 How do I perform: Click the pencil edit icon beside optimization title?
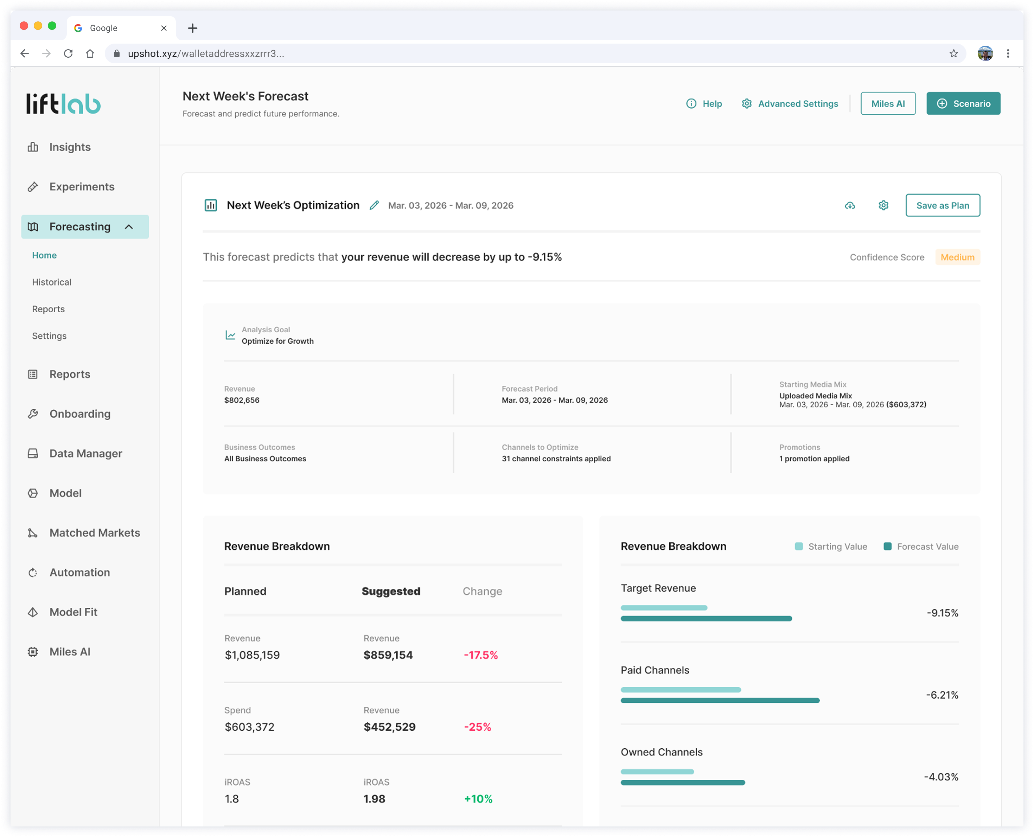[374, 205]
